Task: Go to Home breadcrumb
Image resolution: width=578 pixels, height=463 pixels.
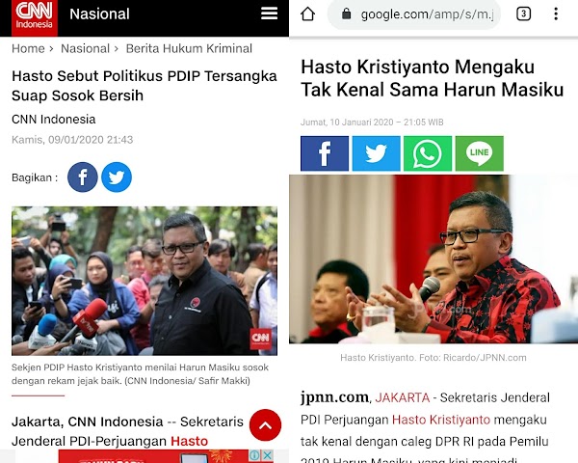Action: pyautogui.click(x=28, y=48)
